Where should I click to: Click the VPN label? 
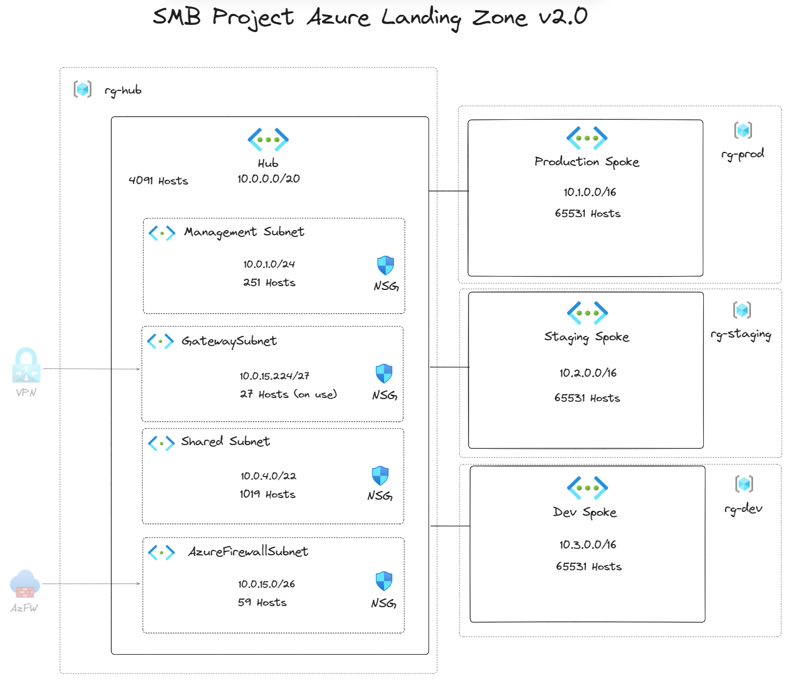(26, 393)
